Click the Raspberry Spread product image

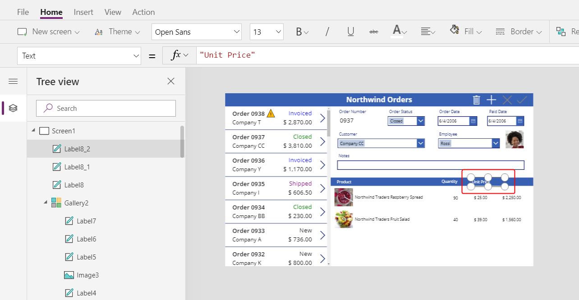(x=344, y=197)
